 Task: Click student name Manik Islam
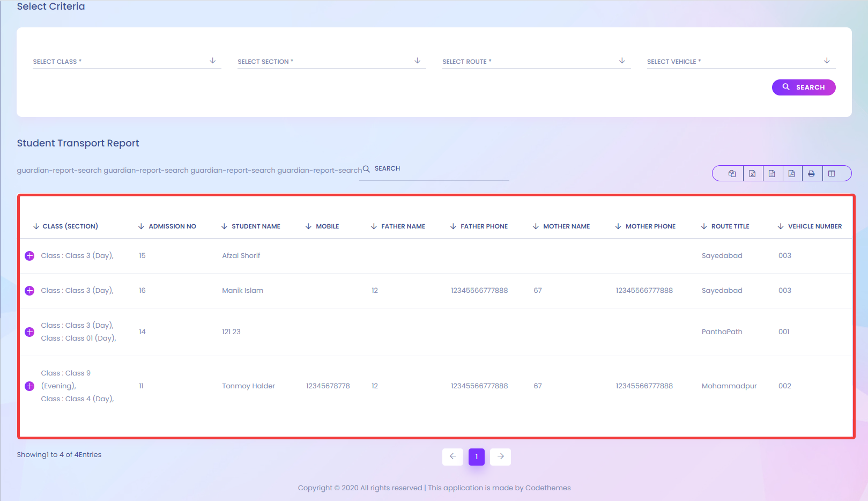click(x=243, y=291)
